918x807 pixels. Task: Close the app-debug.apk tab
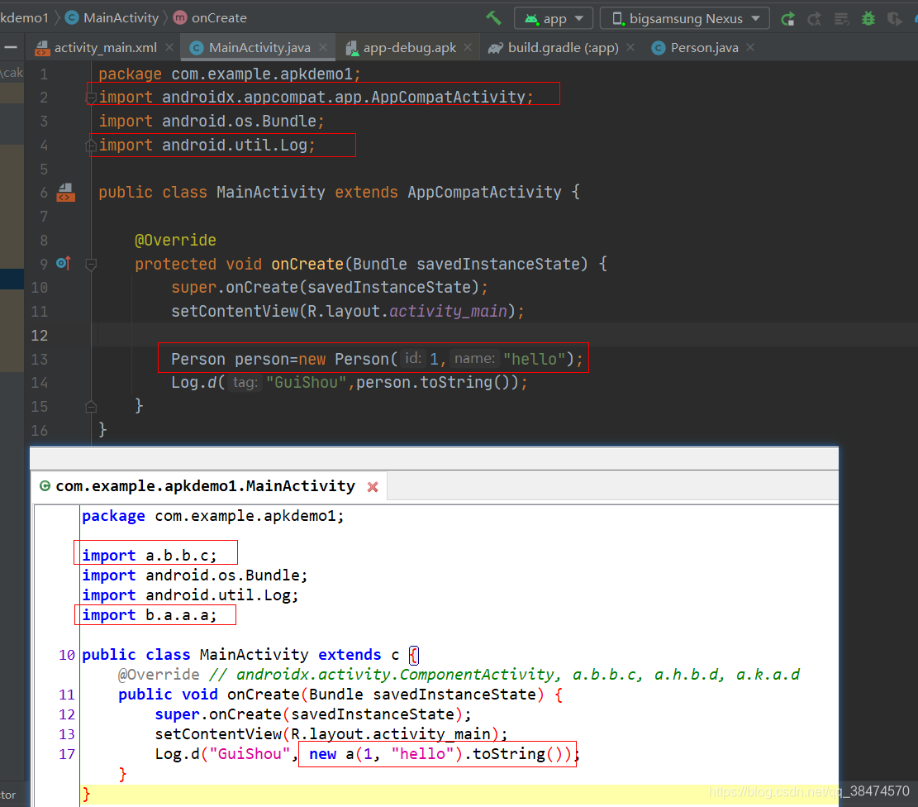pyautogui.click(x=468, y=47)
